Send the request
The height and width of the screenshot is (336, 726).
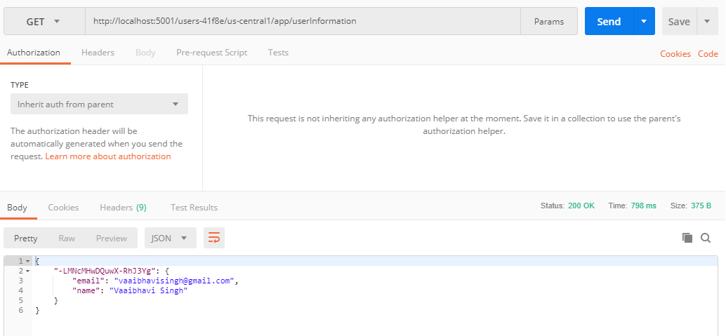pos(609,21)
